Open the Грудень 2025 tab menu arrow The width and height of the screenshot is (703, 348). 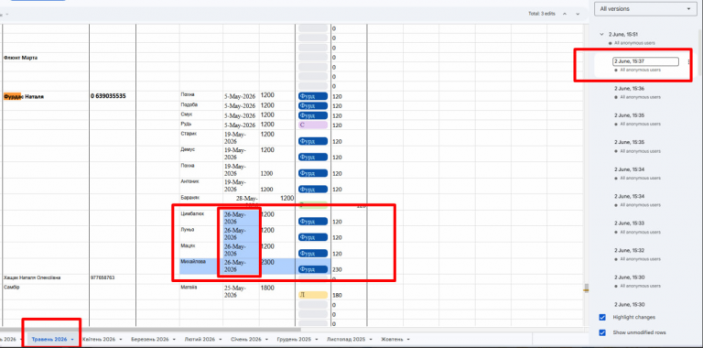click(317, 340)
